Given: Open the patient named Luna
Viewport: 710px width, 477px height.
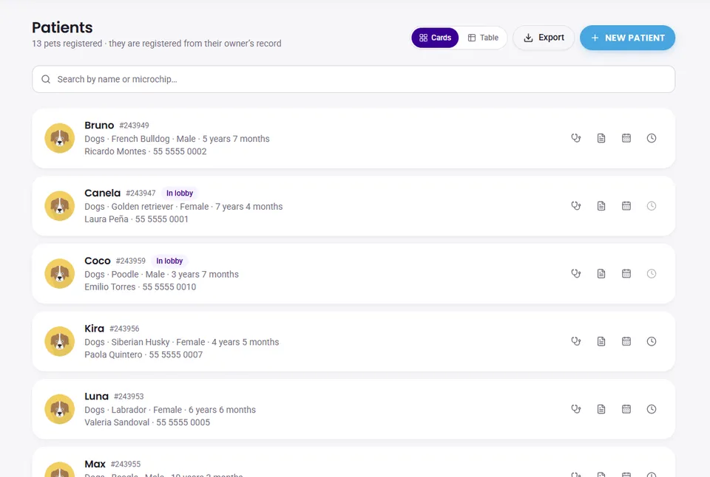Looking at the screenshot, I should (96, 397).
